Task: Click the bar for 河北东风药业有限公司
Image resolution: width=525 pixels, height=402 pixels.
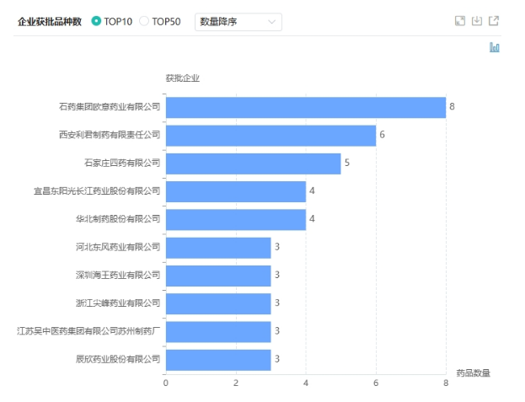Action: 218,248
